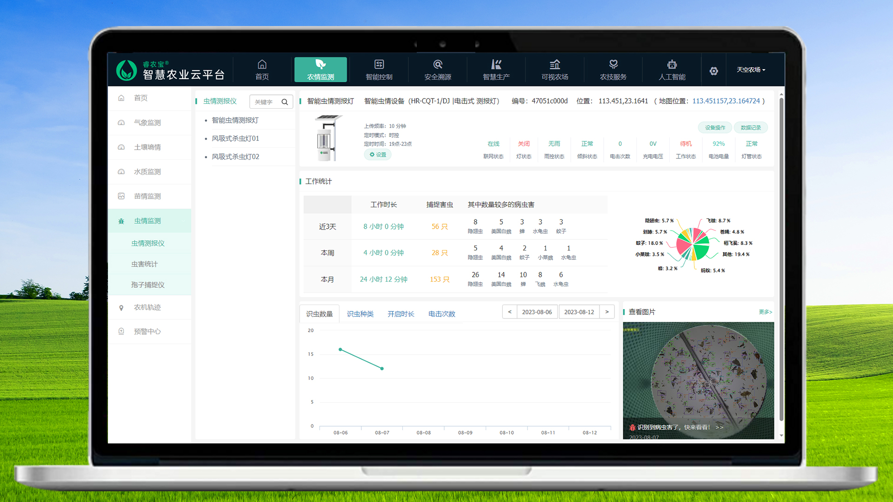The height and width of the screenshot is (502, 893).
Task: Click the 数据记录 button
Action: tap(751, 127)
